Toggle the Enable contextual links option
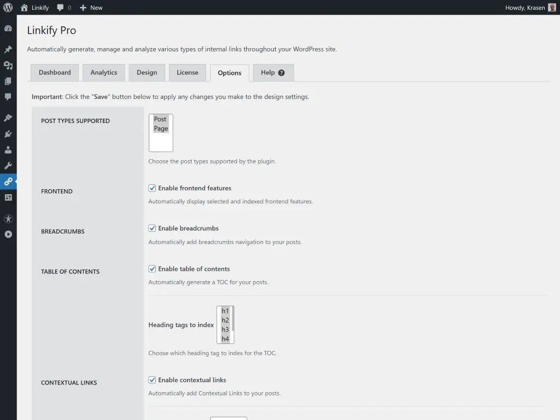 pyautogui.click(x=152, y=380)
